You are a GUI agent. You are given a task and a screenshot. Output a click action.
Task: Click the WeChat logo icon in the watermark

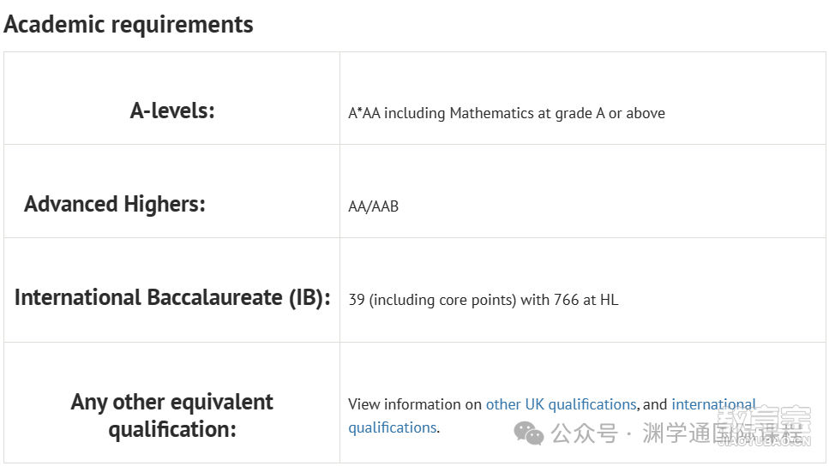(x=528, y=433)
